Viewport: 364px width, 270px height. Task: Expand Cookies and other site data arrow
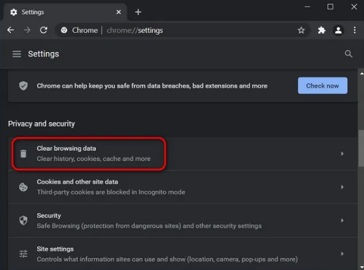(342, 187)
